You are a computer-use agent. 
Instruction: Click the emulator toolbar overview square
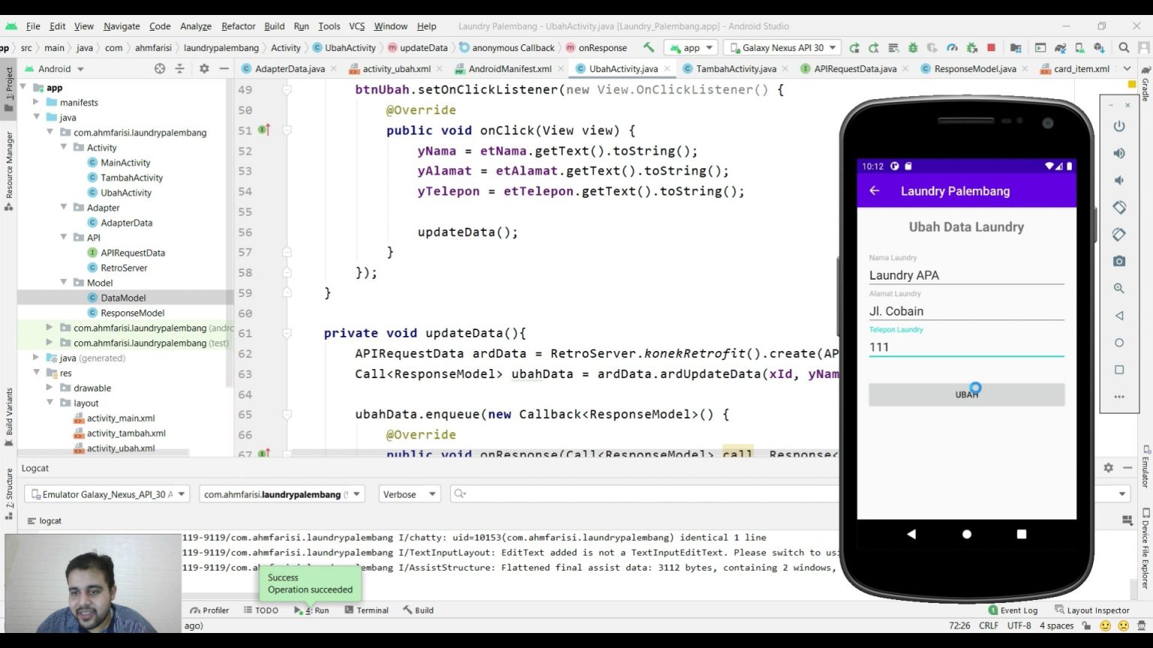1119,370
